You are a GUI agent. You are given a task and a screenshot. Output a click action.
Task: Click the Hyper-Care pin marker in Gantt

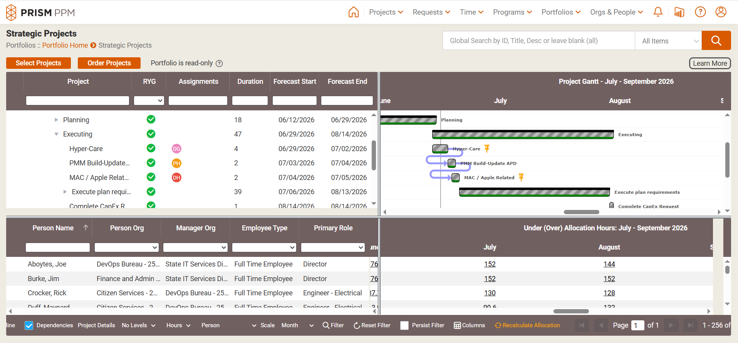click(487, 148)
